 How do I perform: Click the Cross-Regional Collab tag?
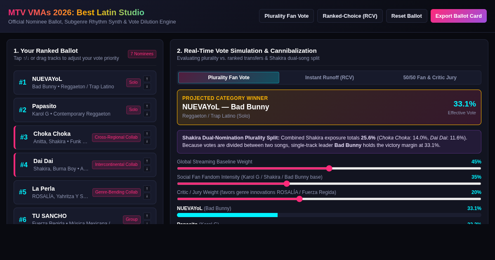pos(116,137)
